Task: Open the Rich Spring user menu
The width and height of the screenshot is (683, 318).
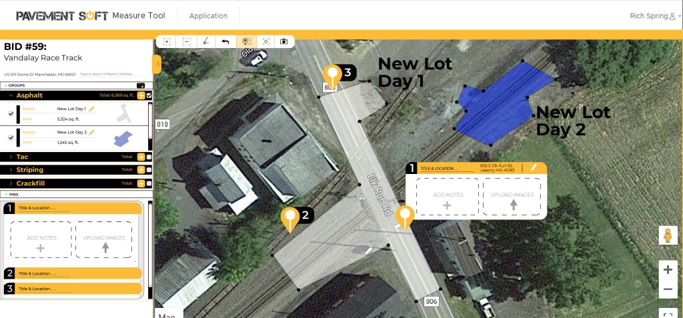Action: pos(652,15)
